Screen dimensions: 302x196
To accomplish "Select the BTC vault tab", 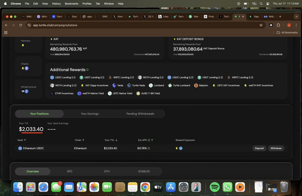I will pos(70,171).
